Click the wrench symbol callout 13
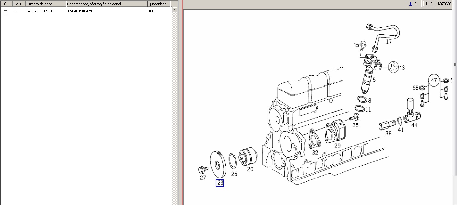The height and width of the screenshot is (205, 457). [x=393, y=67]
